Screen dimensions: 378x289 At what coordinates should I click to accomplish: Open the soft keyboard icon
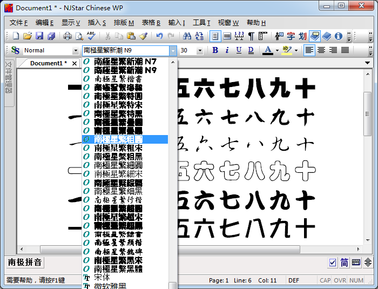coord(356,263)
